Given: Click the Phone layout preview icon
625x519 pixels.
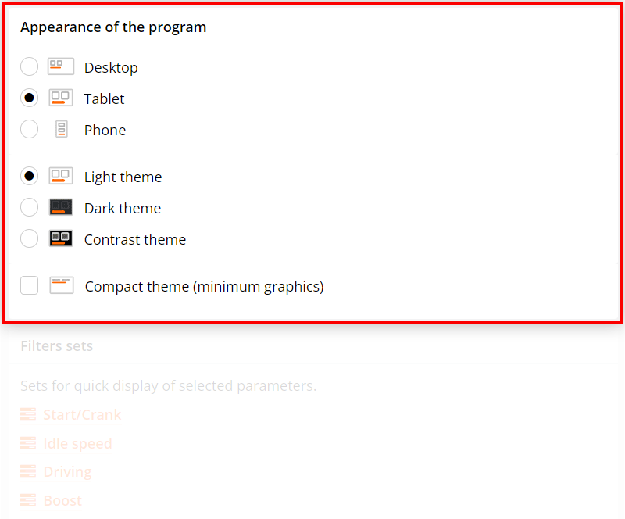Looking at the screenshot, I should tap(61, 129).
